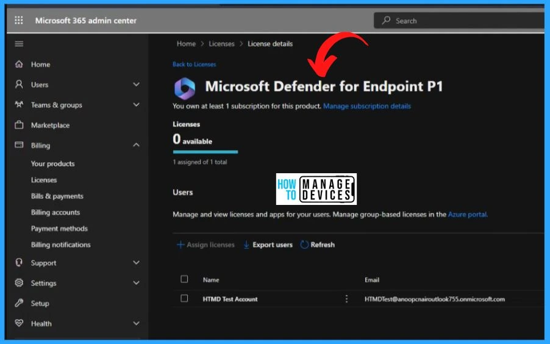Expand the Settings section chevron
This screenshot has width=550, height=344.
tap(136, 283)
